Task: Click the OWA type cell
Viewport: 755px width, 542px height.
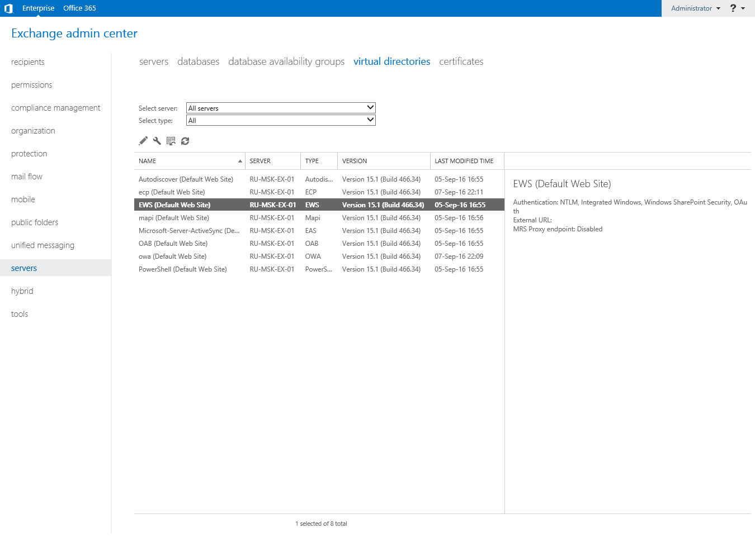Action: 313,256
